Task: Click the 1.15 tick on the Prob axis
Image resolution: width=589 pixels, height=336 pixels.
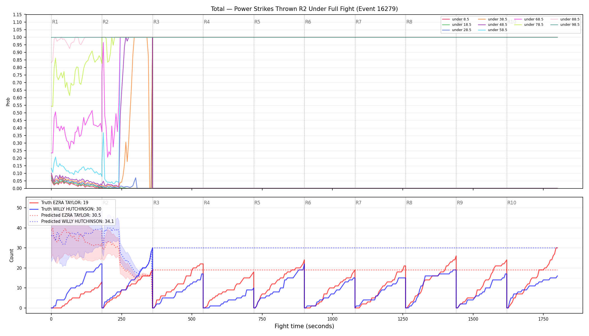Action: [x=17, y=15]
